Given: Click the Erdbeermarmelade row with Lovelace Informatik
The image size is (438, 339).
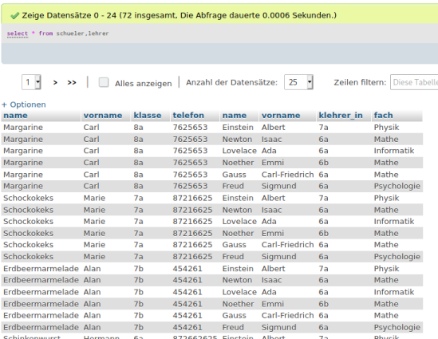Looking at the screenshot, I should coord(211,292).
